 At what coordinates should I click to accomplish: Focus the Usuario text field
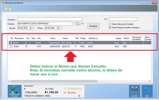tap(50, 19)
